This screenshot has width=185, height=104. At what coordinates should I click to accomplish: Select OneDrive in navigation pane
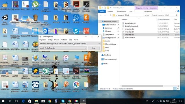pos(107,55)
